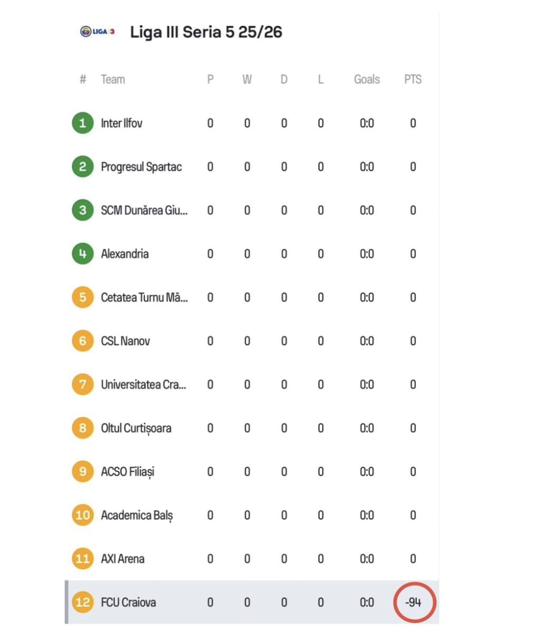554x643 pixels.
Task: Select the SCM Dunărea Giu... team
Action: point(144,210)
